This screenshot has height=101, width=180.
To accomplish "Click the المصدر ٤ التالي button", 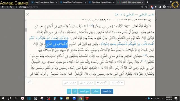I will point(70,83).
